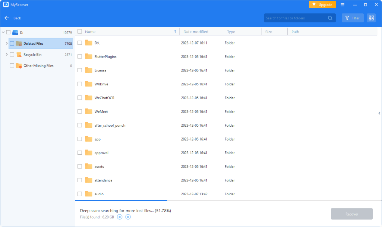The image size is (382, 227).
Task: Switch to grid view layout
Action: click(x=371, y=18)
